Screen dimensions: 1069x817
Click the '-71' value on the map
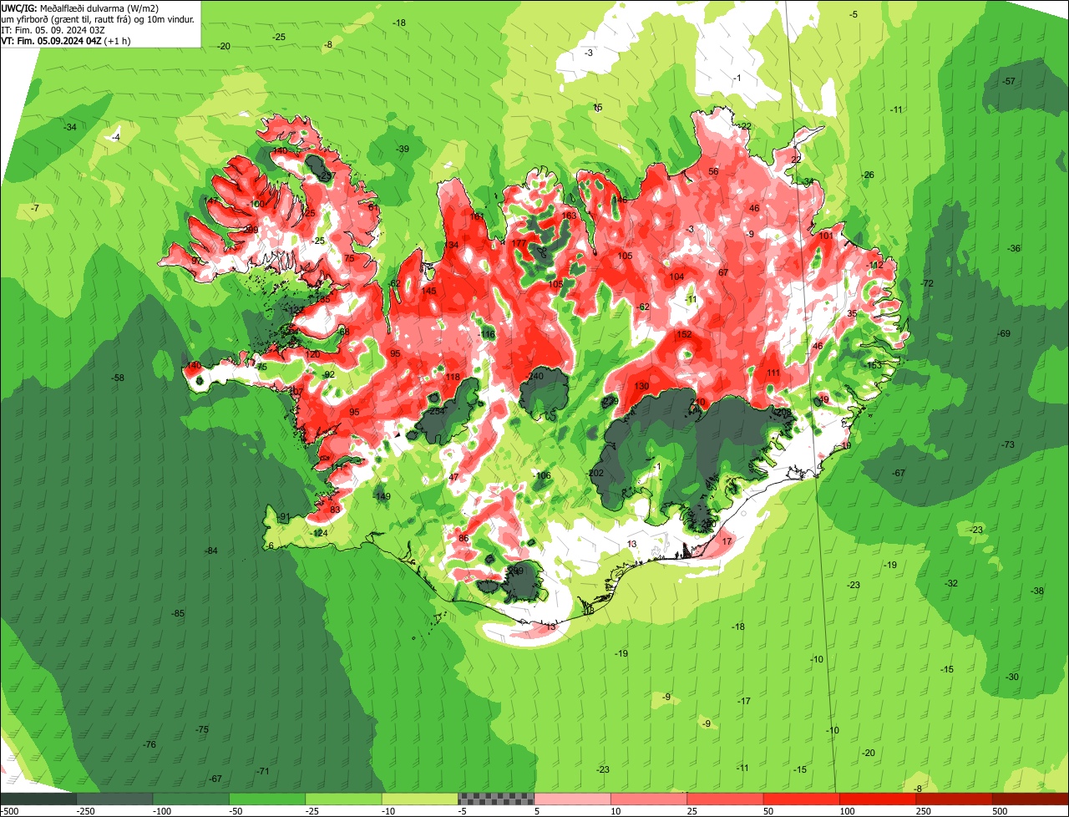263,771
